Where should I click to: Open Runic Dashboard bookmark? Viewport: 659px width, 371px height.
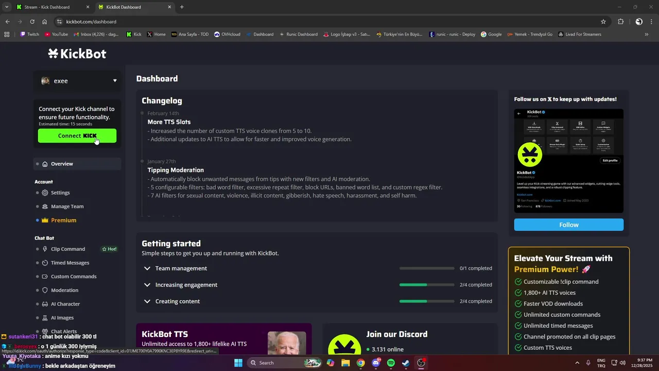[298, 35]
